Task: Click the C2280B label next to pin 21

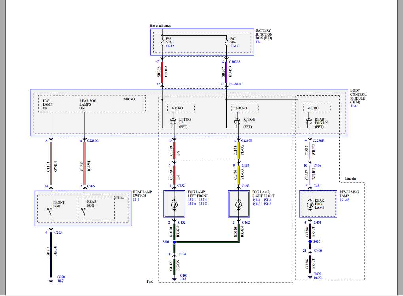Action: pos(235,84)
